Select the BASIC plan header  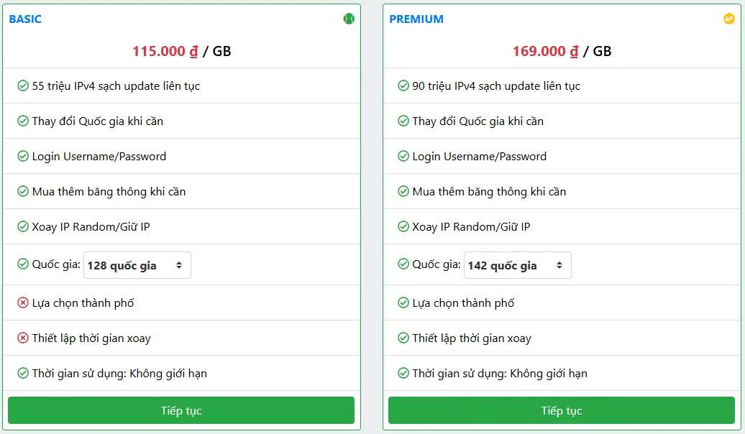coord(25,19)
